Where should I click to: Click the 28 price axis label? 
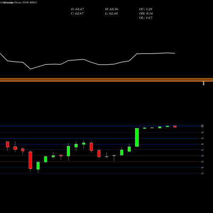click(202, 167)
